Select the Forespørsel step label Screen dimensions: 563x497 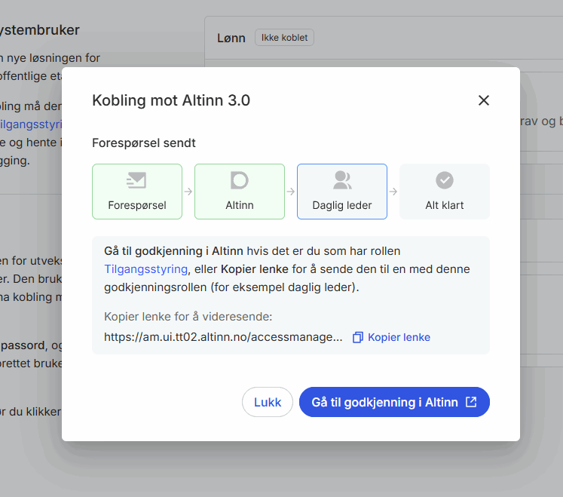[137, 204]
